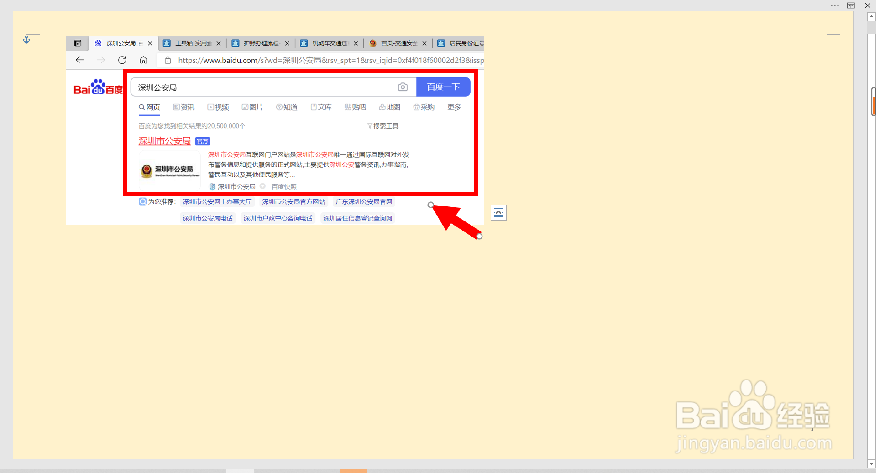Image resolution: width=880 pixels, height=473 pixels.
Task: Select the 采购 search category
Action: [x=424, y=107]
